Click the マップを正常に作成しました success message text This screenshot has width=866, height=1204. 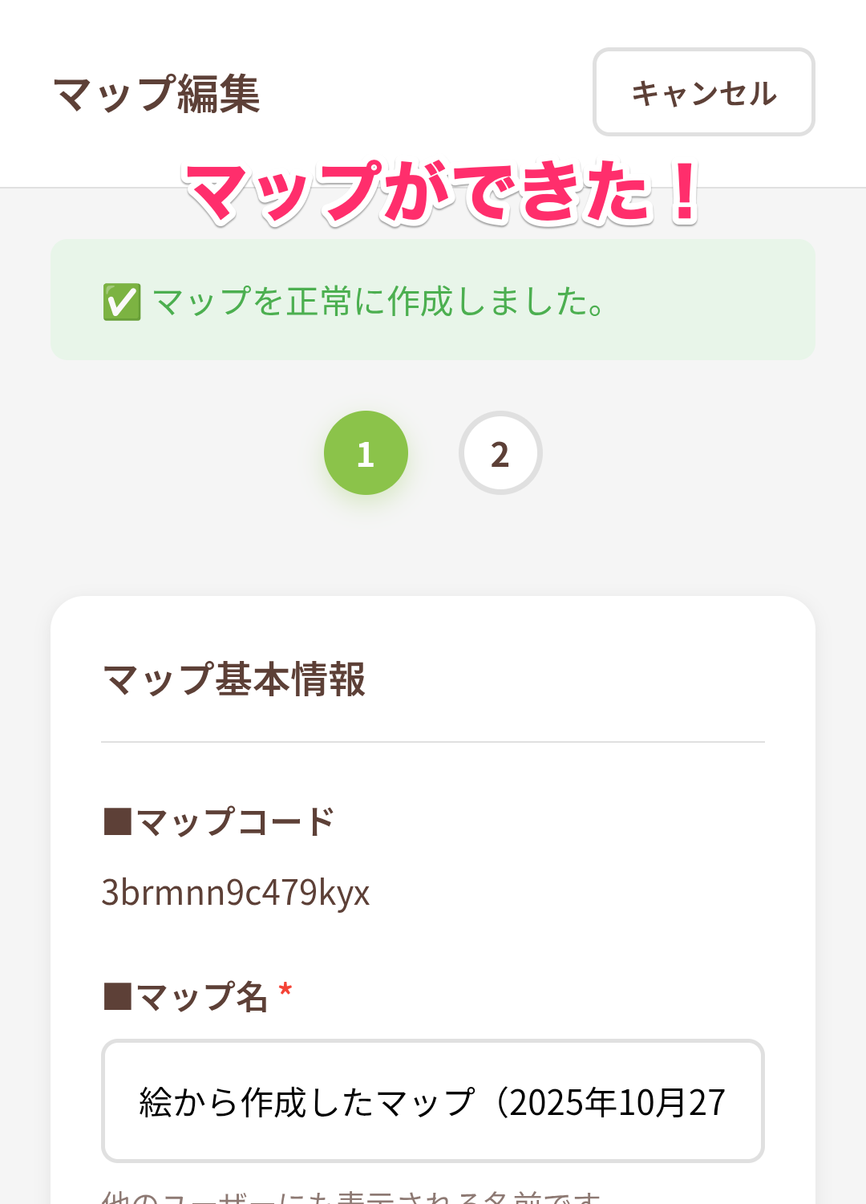point(378,302)
